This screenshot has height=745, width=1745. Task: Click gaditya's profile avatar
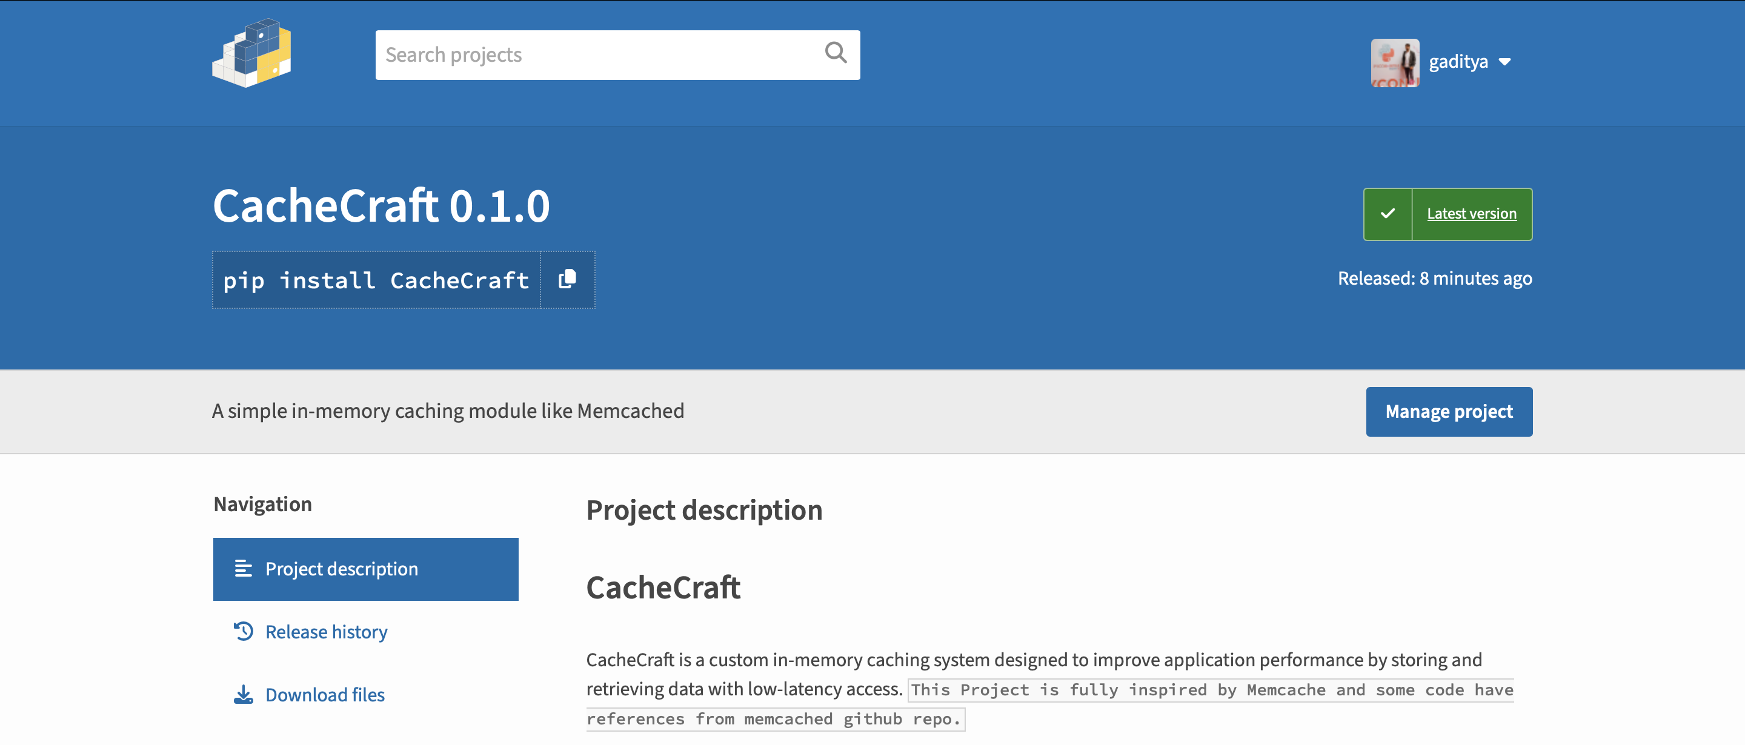[1395, 62]
